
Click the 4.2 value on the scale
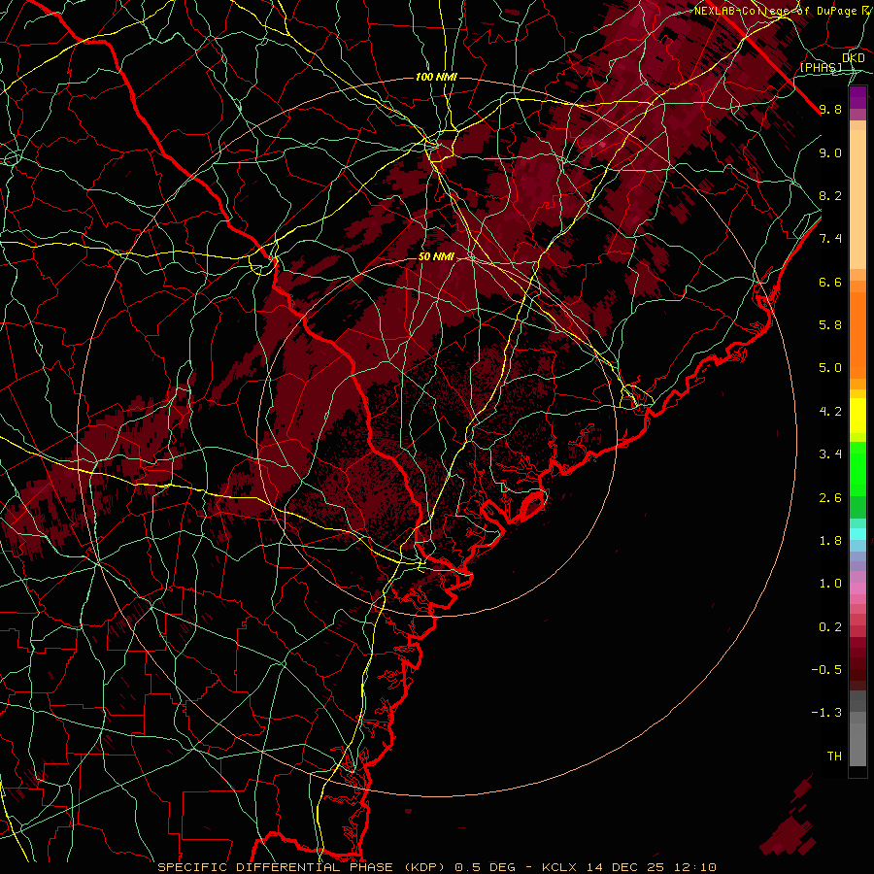pos(830,412)
